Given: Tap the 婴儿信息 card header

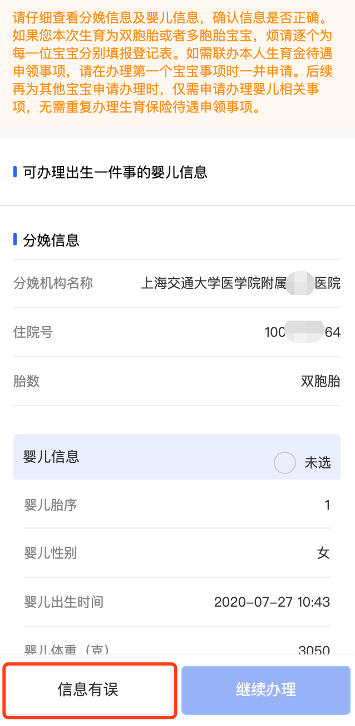Looking at the screenshot, I should [x=52, y=457].
